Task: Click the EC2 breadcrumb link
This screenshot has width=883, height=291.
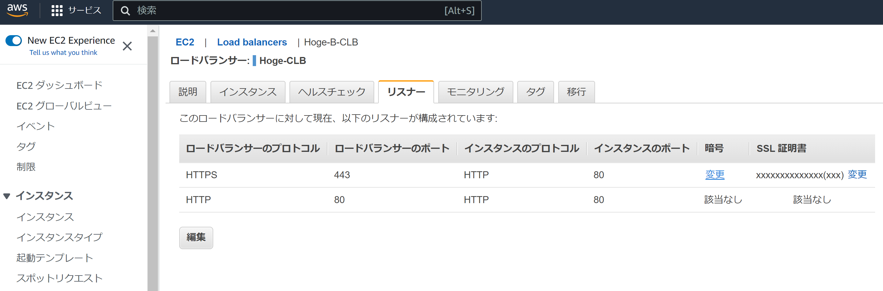Action: 185,42
